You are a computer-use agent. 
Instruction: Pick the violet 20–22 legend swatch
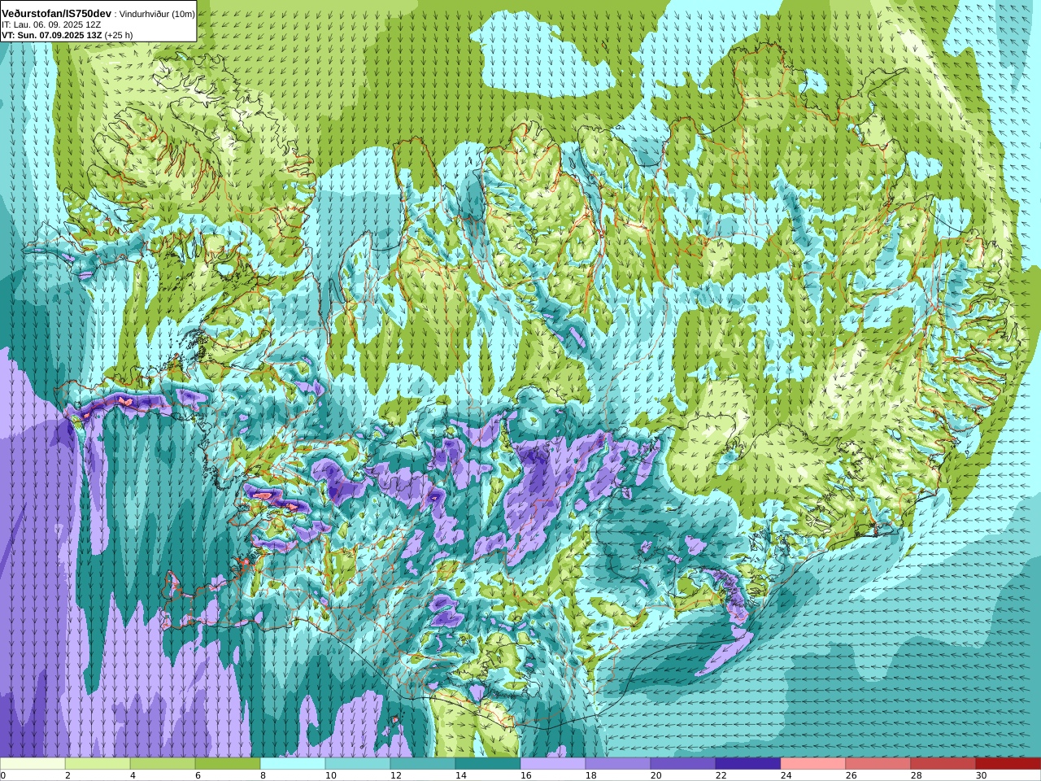click(683, 764)
